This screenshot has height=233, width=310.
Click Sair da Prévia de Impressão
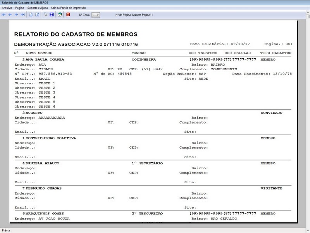click(69, 8)
